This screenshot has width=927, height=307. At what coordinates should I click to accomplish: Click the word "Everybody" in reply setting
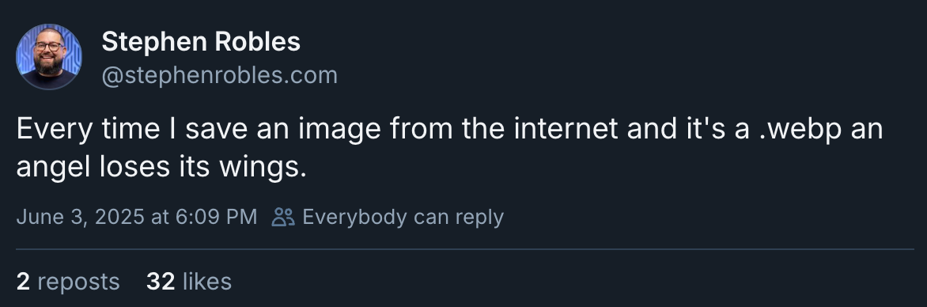tap(354, 217)
